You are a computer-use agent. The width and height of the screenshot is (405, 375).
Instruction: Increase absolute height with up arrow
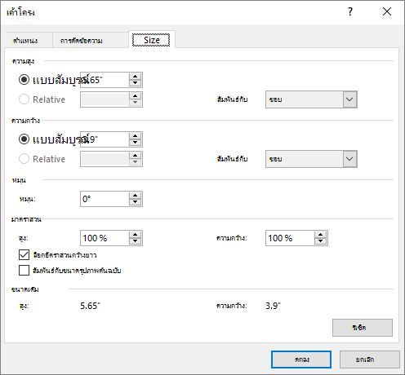click(135, 77)
